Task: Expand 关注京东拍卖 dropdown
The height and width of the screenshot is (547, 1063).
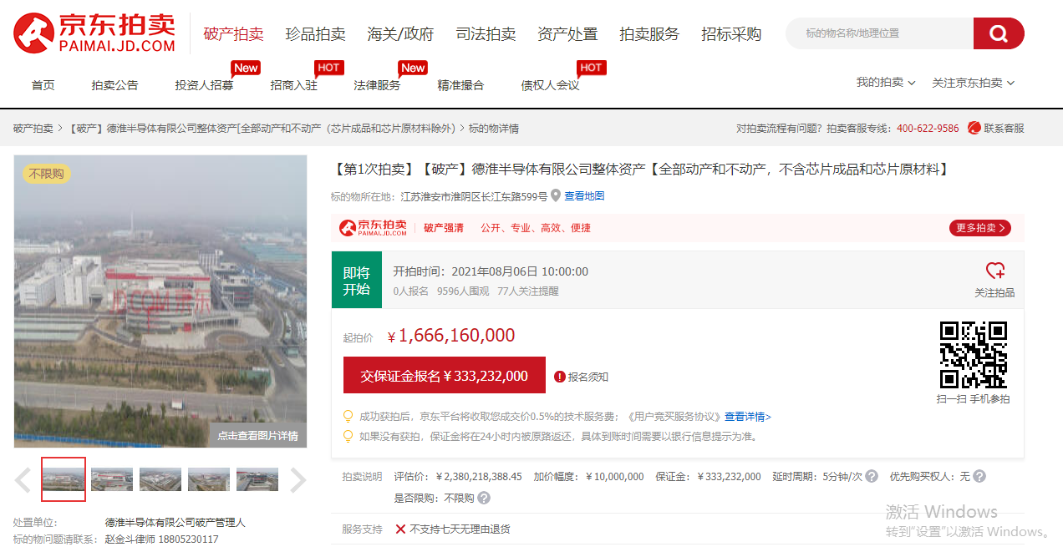Action: pos(973,83)
